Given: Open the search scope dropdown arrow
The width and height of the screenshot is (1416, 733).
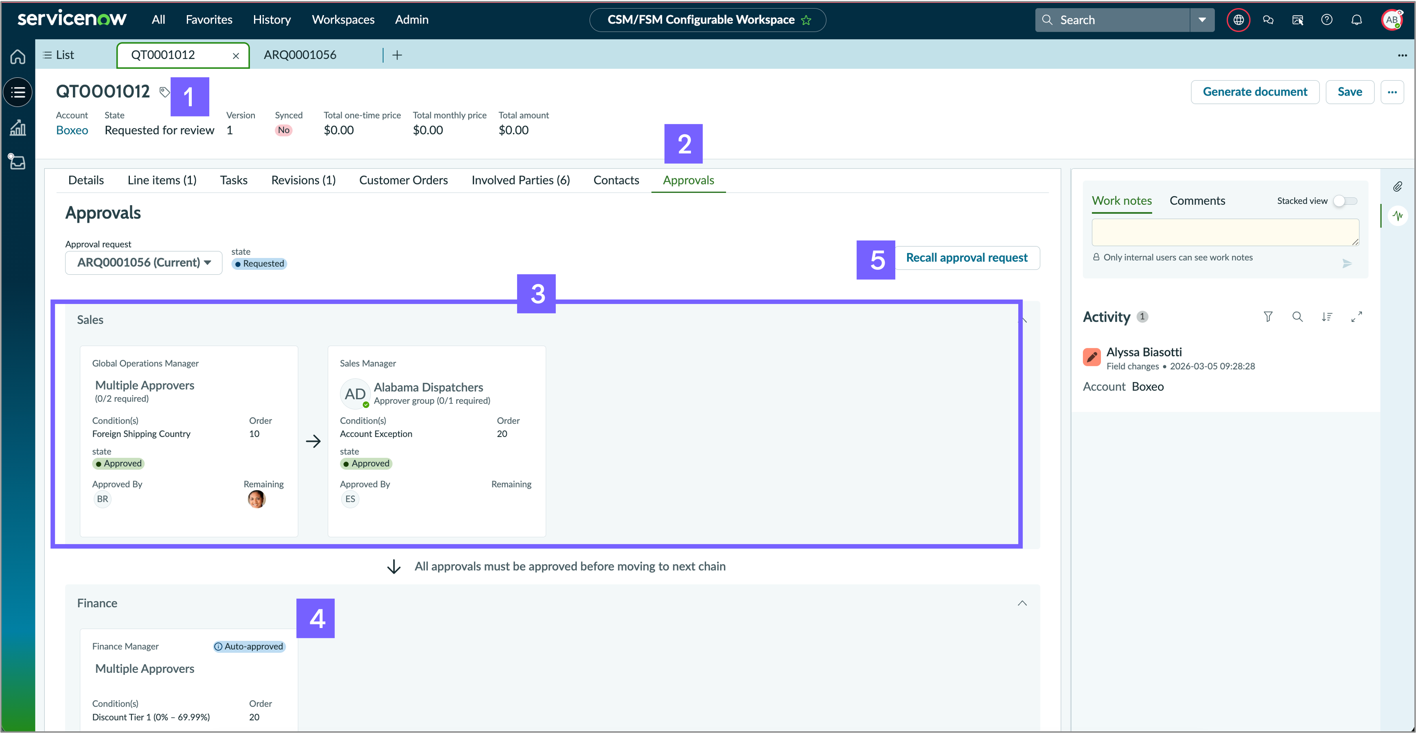Looking at the screenshot, I should pyautogui.click(x=1202, y=20).
